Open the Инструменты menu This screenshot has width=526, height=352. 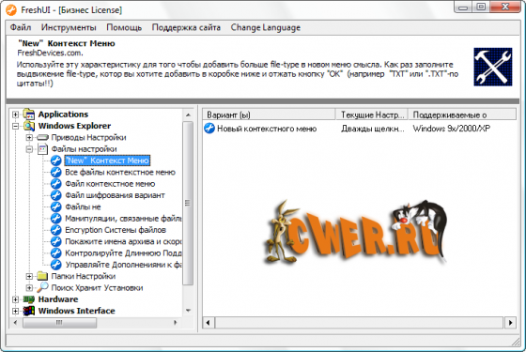69,27
